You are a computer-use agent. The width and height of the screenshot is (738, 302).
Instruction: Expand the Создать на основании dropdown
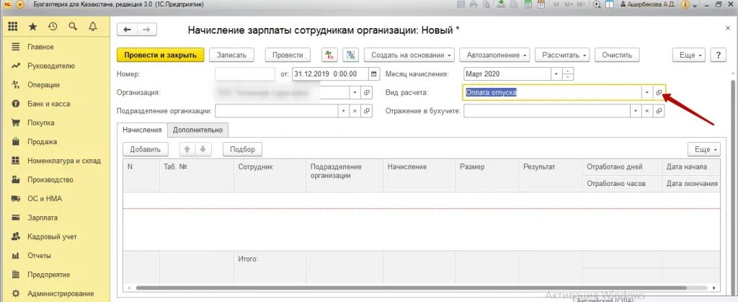409,55
